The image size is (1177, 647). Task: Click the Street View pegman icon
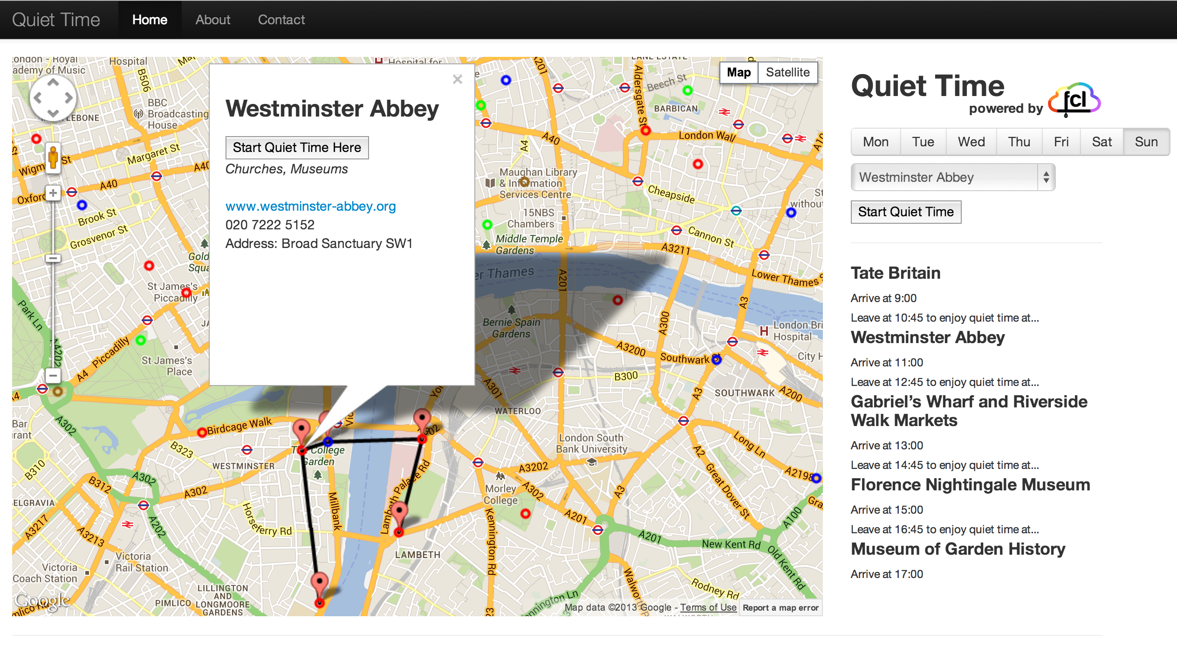tap(53, 157)
